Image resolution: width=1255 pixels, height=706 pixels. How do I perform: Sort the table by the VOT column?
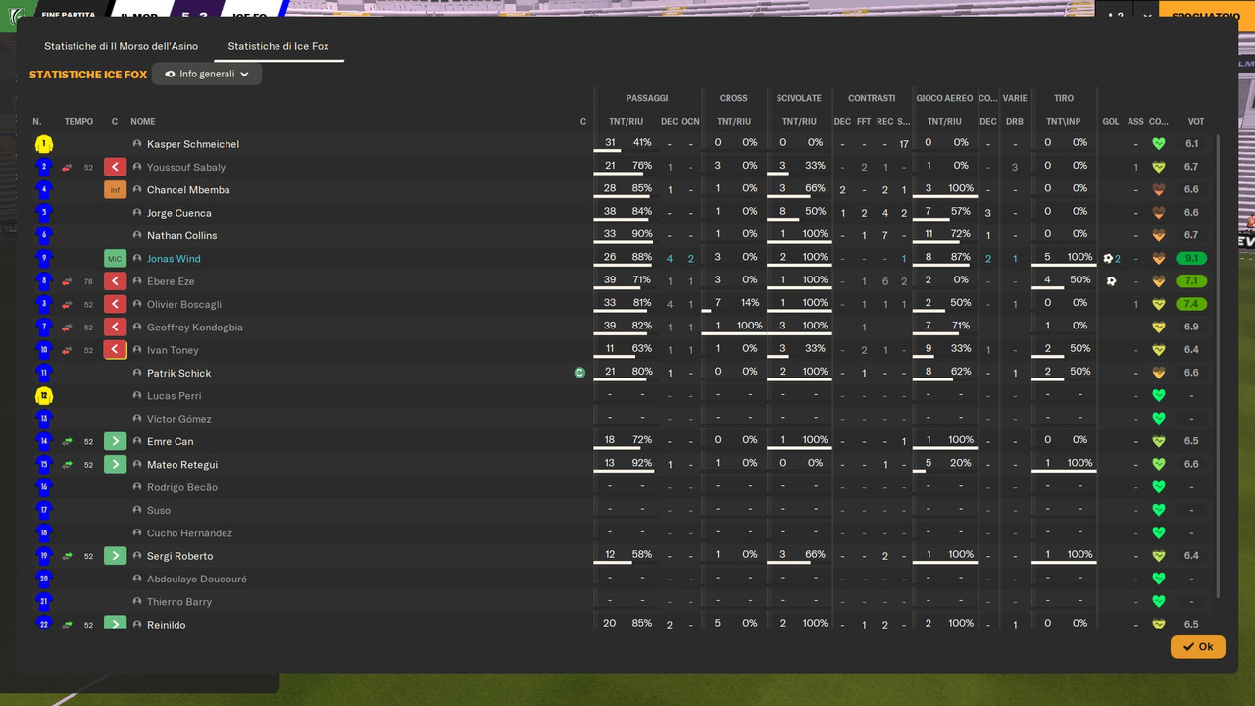click(x=1196, y=122)
